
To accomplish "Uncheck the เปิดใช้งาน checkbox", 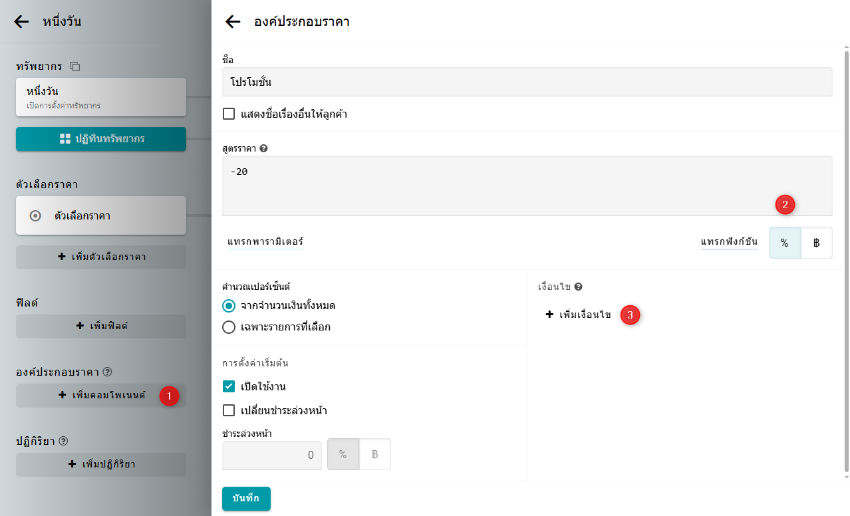I will pos(229,386).
